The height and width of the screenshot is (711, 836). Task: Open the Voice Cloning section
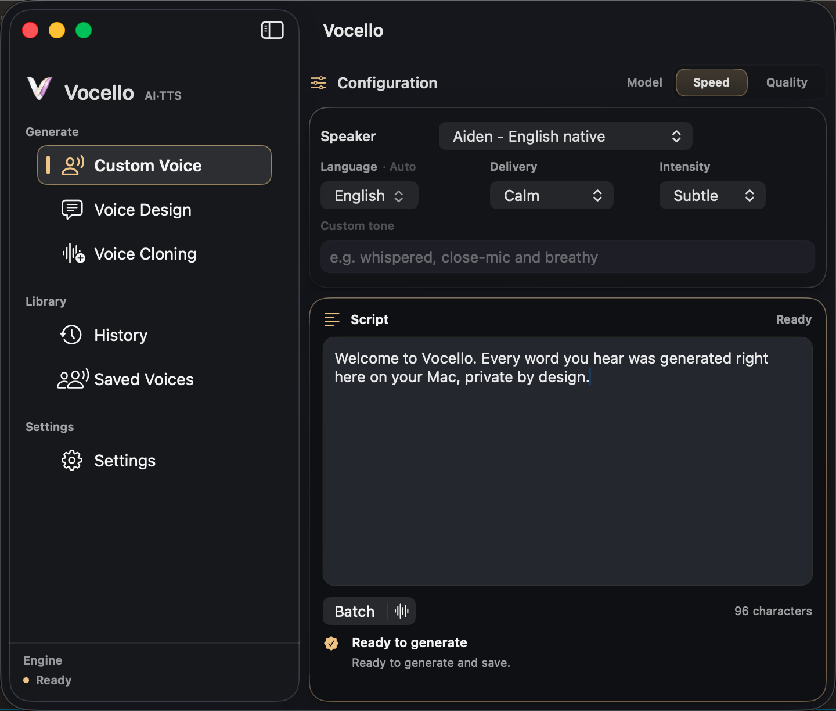(x=154, y=254)
